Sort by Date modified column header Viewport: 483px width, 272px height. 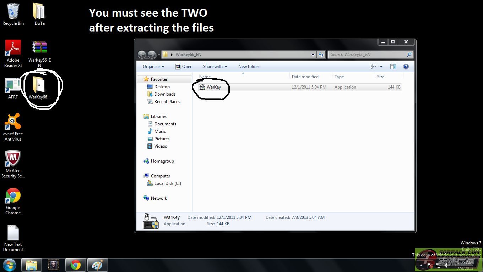click(x=305, y=77)
